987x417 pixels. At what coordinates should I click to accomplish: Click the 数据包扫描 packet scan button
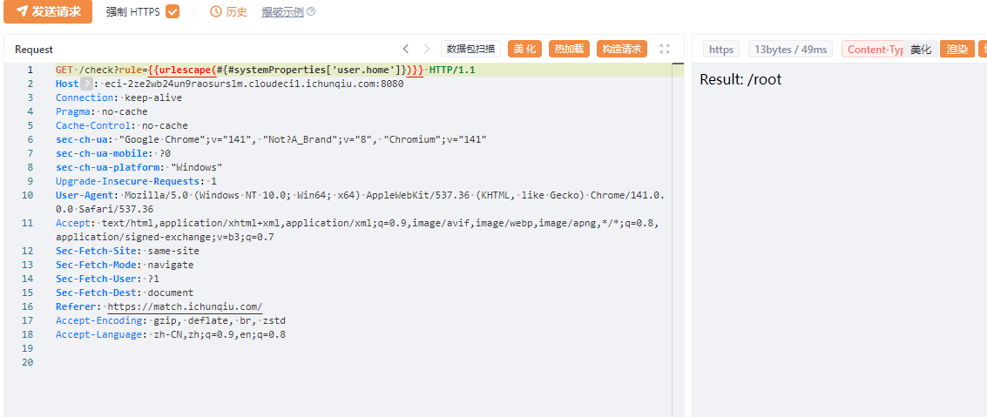pos(470,49)
